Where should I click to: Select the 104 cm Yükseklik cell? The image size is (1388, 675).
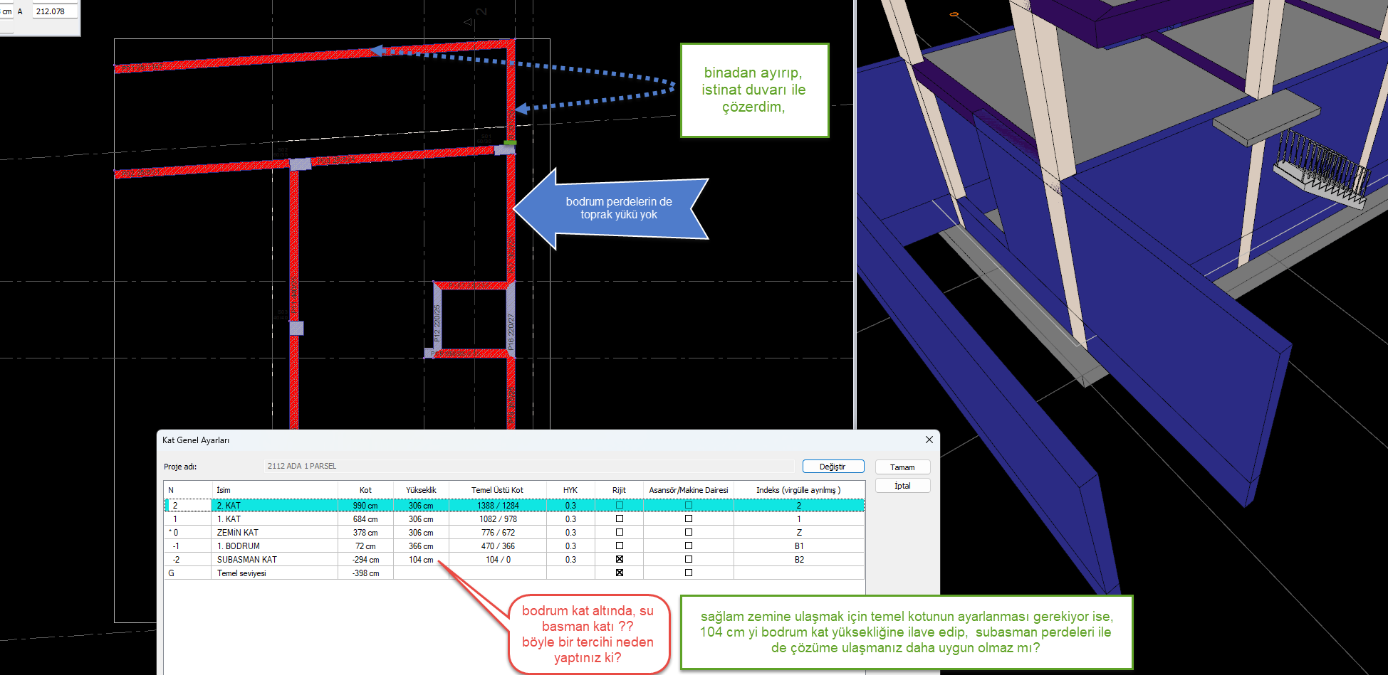pos(421,560)
